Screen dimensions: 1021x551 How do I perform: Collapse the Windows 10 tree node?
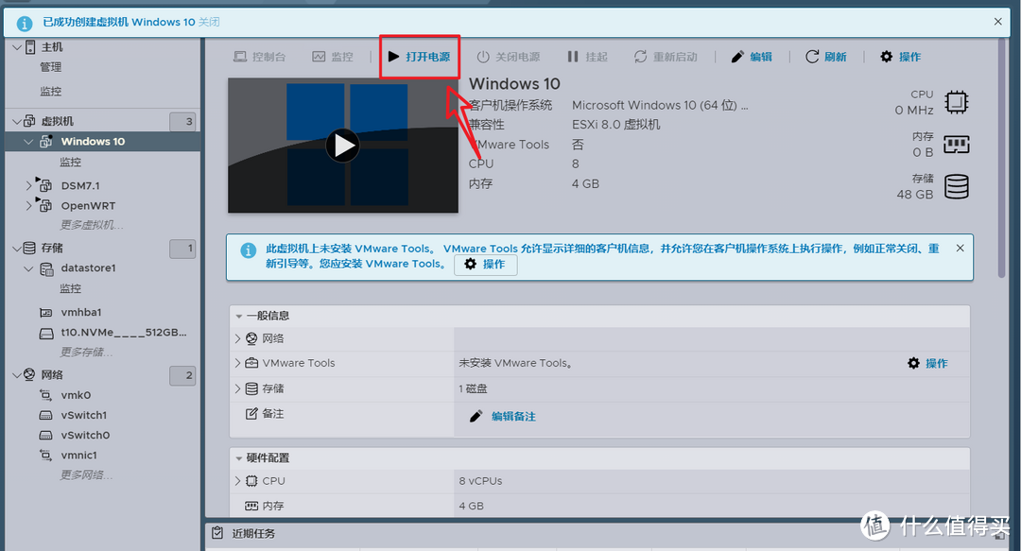point(28,142)
